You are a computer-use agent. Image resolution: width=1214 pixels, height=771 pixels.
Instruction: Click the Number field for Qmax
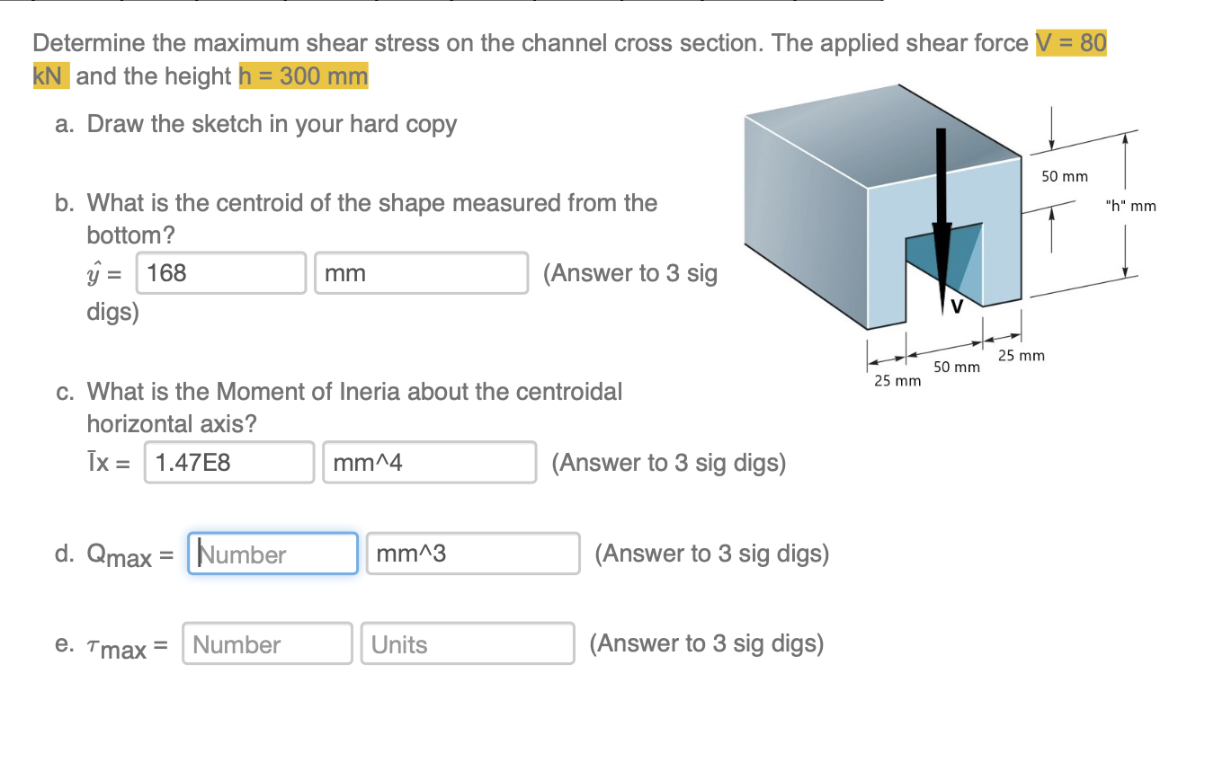tap(272, 553)
